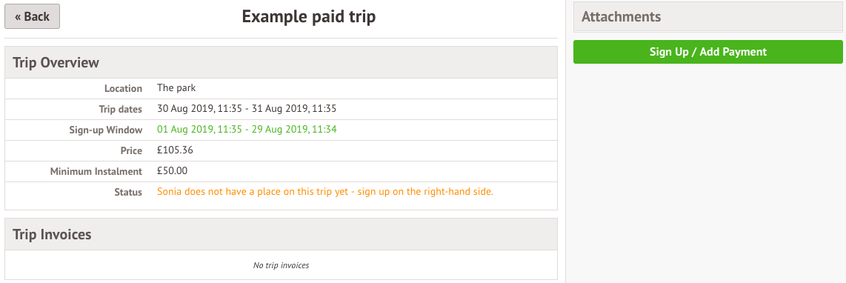
Task: Click the green sign-up window dates
Action: coord(247,130)
